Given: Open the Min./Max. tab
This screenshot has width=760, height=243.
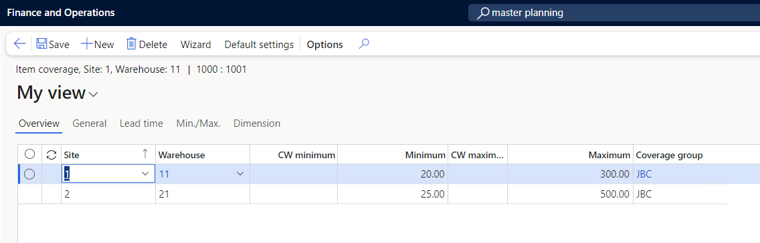Looking at the screenshot, I should (198, 124).
